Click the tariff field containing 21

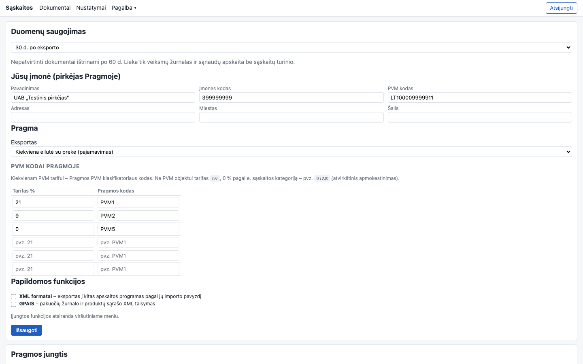pyautogui.click(x=53, y=202)
